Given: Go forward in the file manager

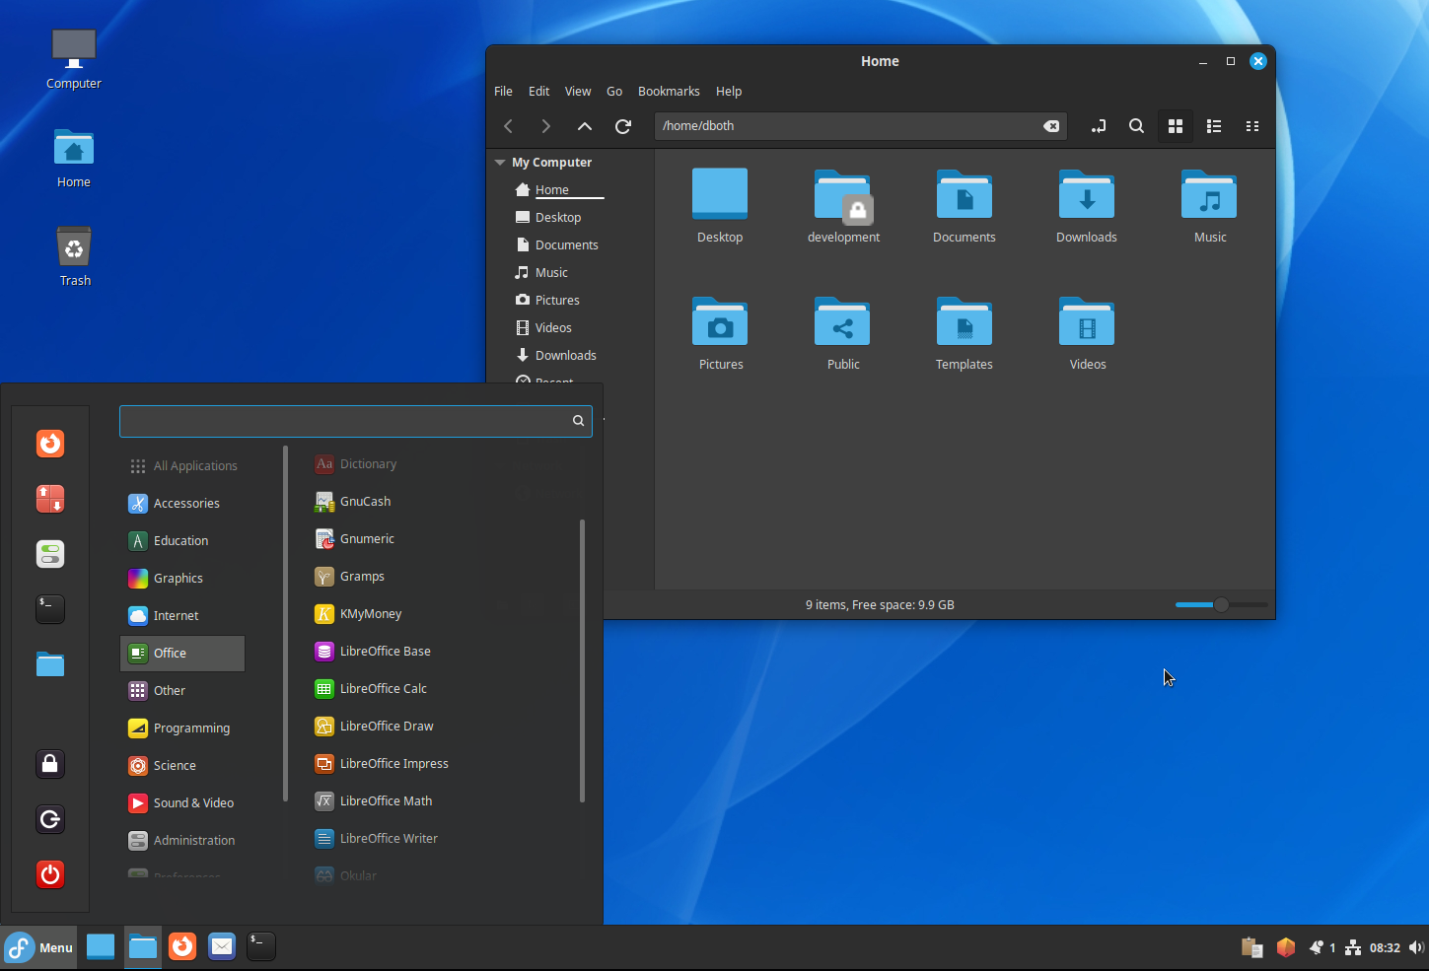Looking at the screenshot, I should pos(546,126).
